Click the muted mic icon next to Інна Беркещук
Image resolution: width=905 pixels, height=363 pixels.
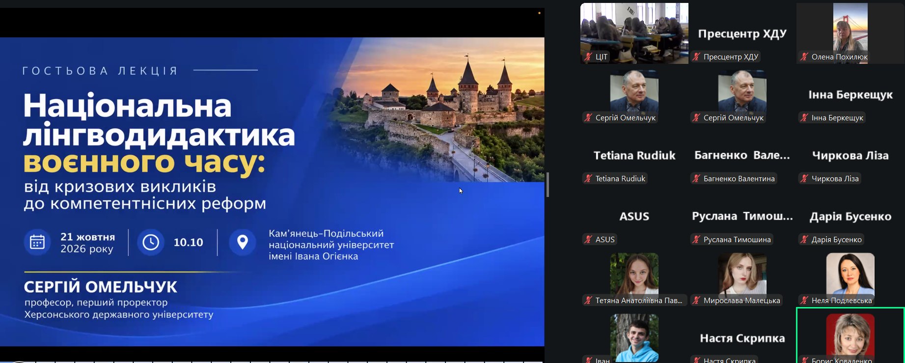point(804,118)
